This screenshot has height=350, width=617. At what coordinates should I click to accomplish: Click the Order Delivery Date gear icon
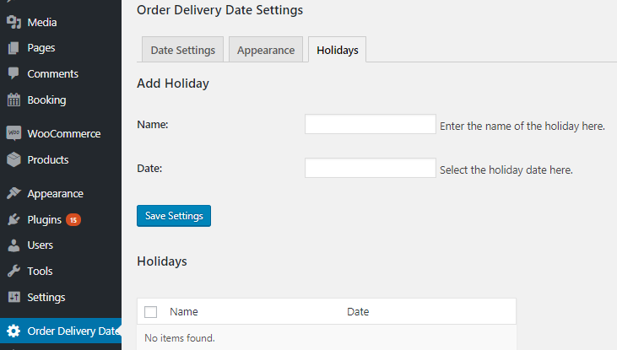click(x=14, y=331)
